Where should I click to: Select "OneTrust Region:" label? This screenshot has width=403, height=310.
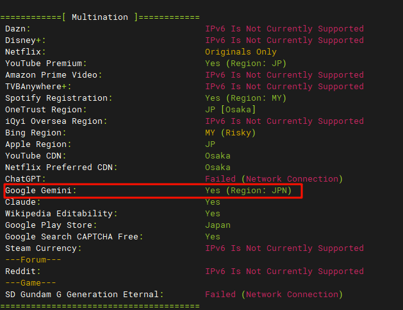point(46,110)
